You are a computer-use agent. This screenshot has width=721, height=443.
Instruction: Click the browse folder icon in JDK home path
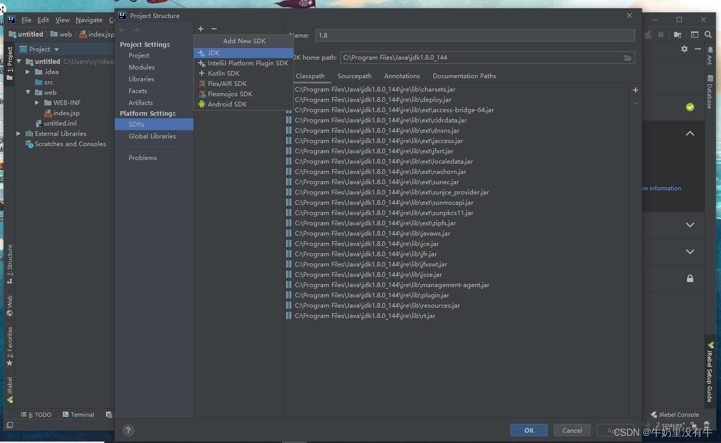pyautogui.click(x=628, y=58)
